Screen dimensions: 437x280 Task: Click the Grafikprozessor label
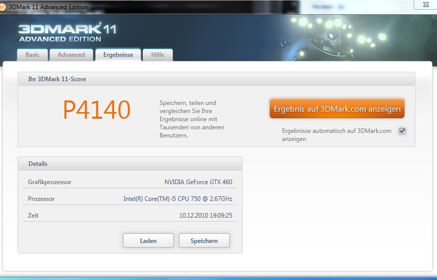pos(50,182)
